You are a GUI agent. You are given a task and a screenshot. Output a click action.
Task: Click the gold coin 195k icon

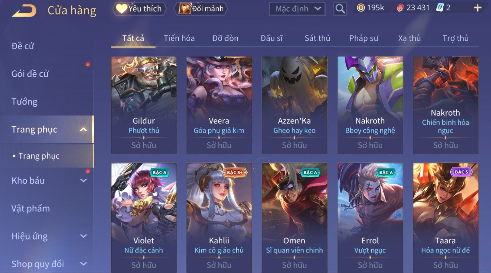360,8
